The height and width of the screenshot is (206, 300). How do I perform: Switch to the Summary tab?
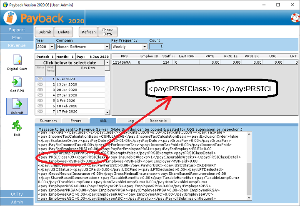coord(48,121)
